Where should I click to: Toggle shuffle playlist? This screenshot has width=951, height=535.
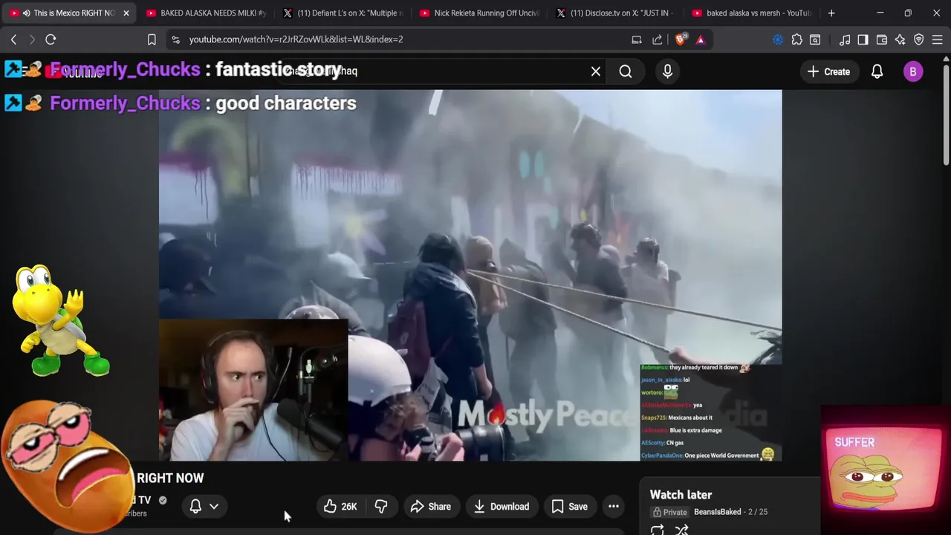click(681, 530)
